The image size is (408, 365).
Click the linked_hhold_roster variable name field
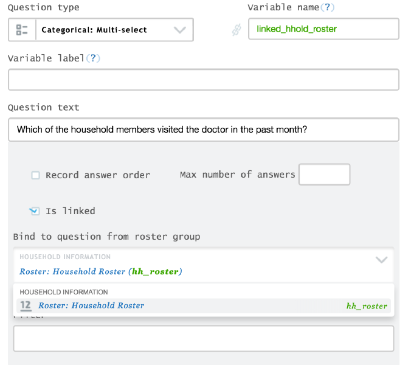coord(323,29)
